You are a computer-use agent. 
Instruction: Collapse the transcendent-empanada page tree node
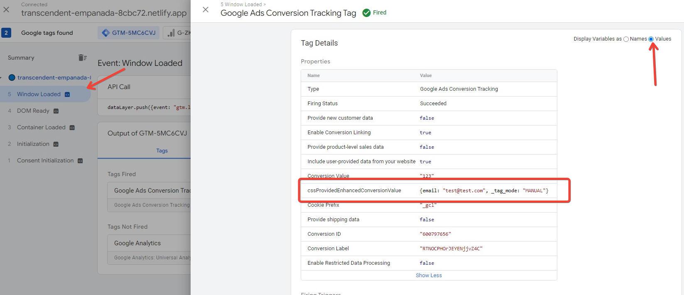[2, 77]
